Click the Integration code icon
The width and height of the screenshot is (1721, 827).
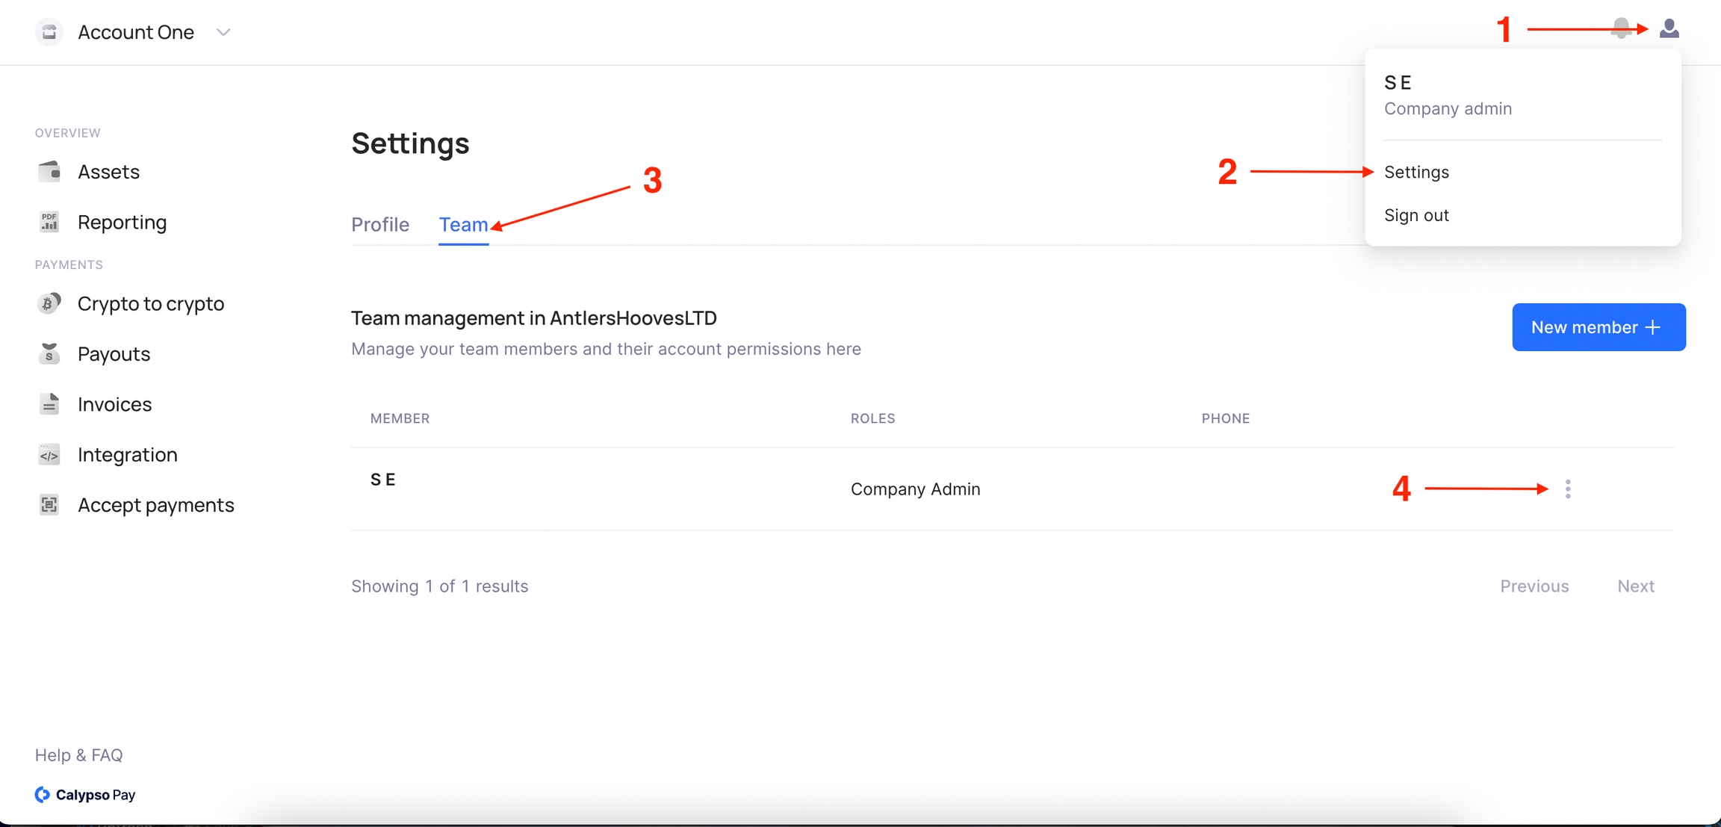(49, 455)
